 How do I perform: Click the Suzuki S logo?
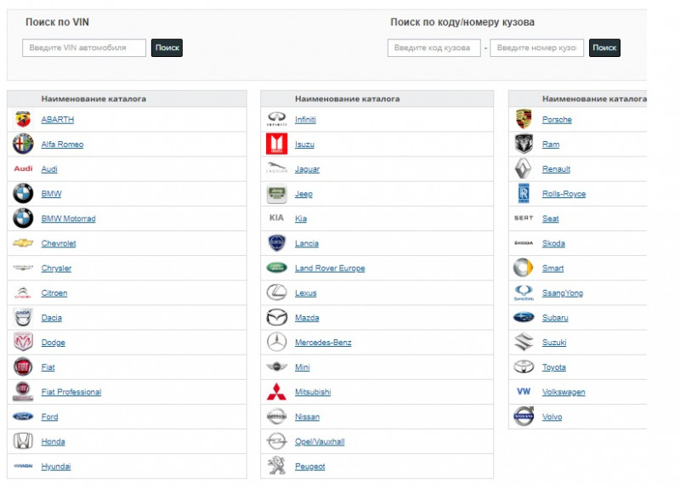click(524, 343)
